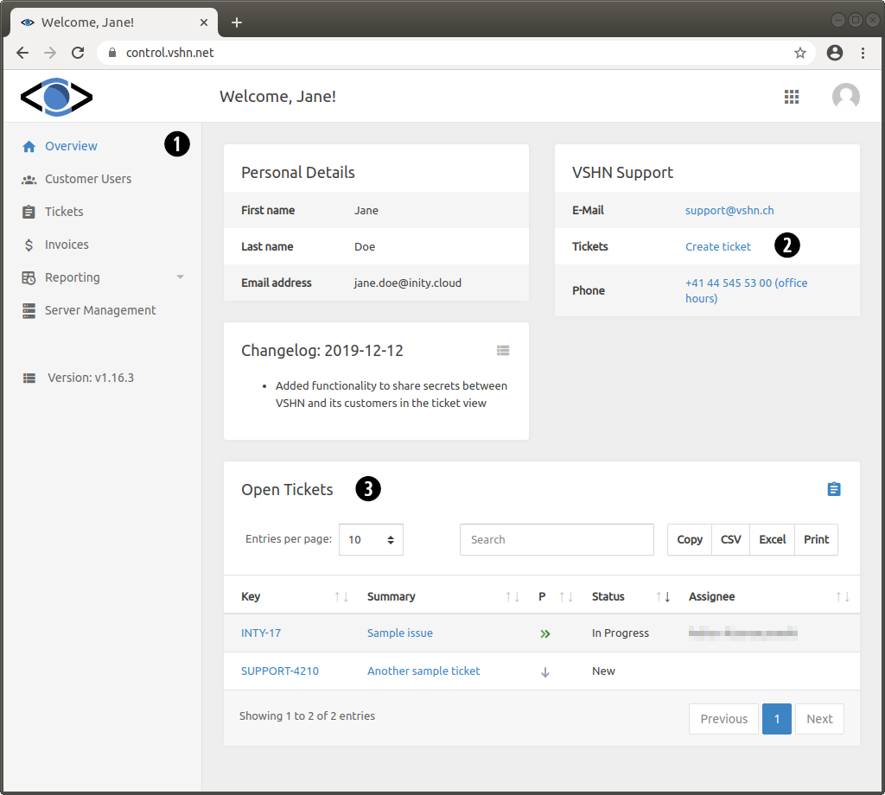Image resolution: width=885 pixels, height=795 pixels.
Task: Click the blue clipboard icon in Open Tickets
Action: coord(834,488)
